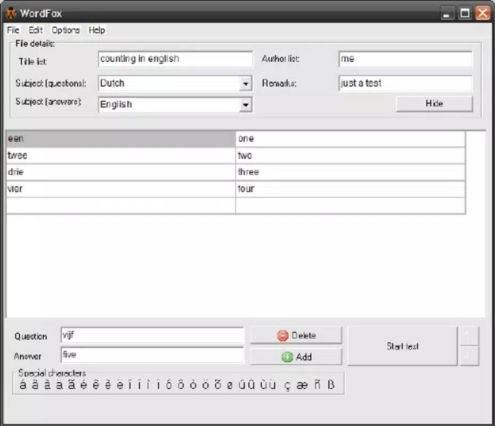Insert the special character é
The width and height of the screenshot is (495, 426).
coord(83,384)
